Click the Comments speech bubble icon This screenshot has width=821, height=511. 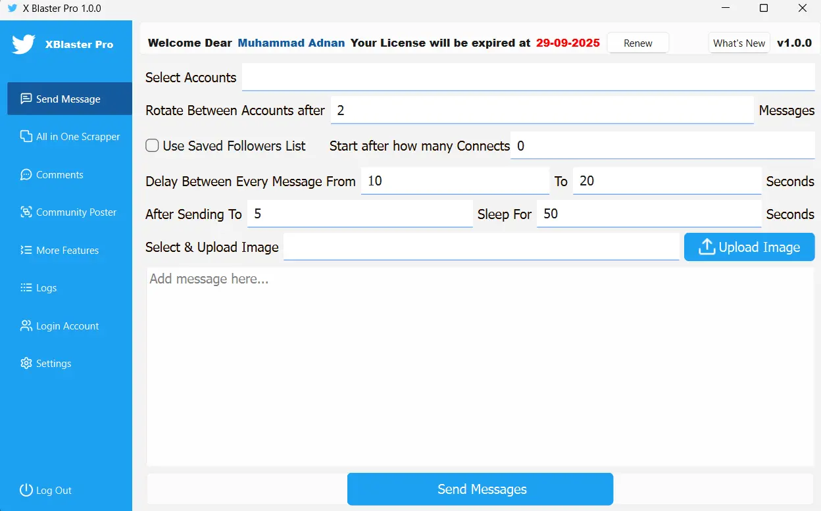pos(26,175)
